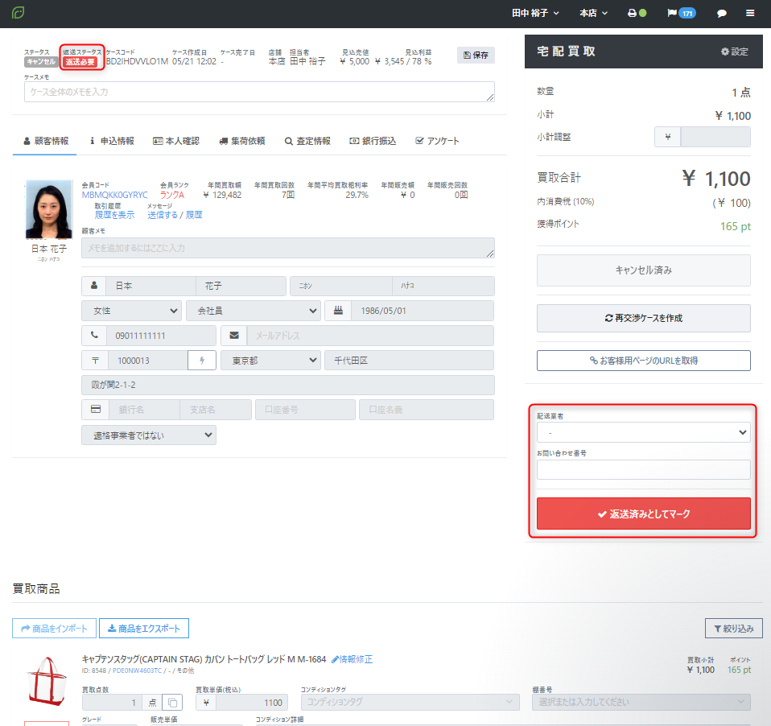
Task: Click the bank card icon
Action: [96, 410]
